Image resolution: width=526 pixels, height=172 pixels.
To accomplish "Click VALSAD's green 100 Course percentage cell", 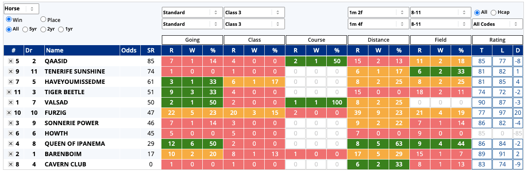I will [337, 102].
